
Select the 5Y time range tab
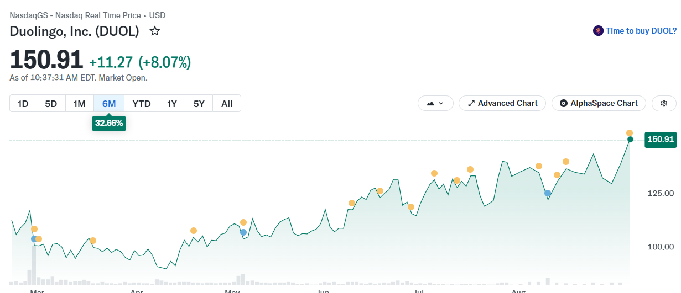(199, 103)
